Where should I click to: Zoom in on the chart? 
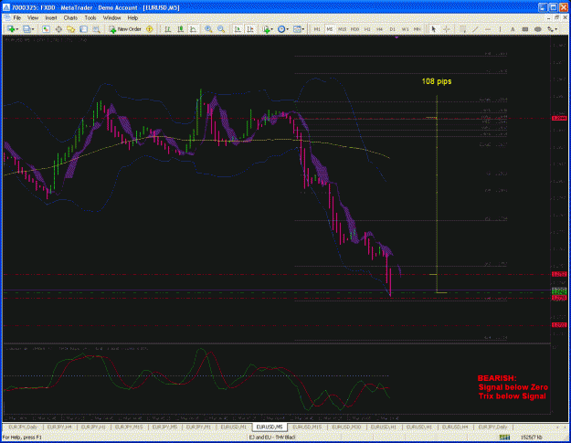[x=208, y=29]
